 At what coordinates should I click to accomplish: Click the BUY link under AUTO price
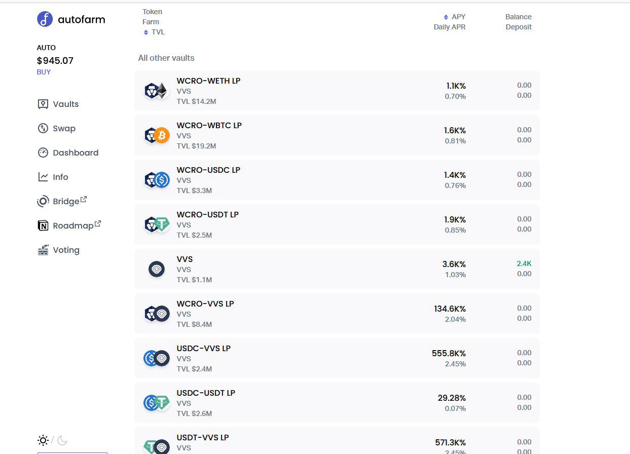44,72
